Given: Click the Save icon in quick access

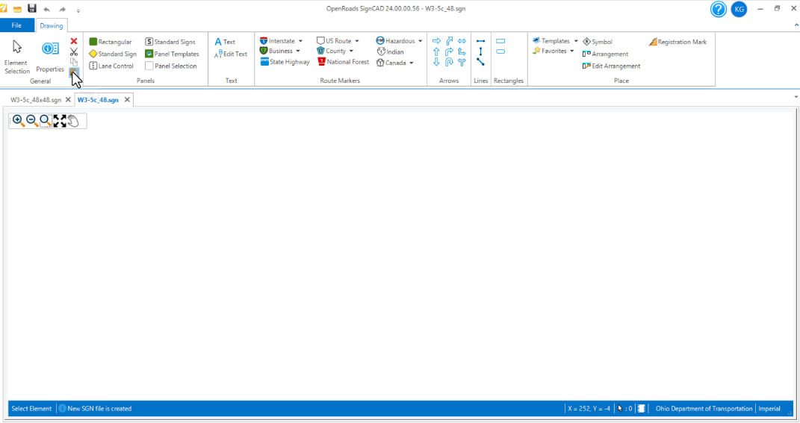Looking at the screenshot, I should pyautogui.click(x=32, y=9).
